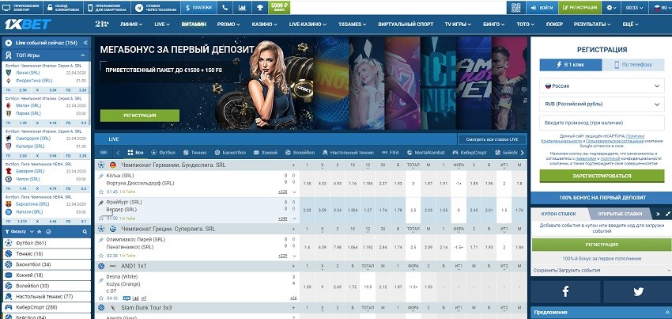Click the ВОЙТИ login button
Screen dimensions: 672x319
pos(542,8)
